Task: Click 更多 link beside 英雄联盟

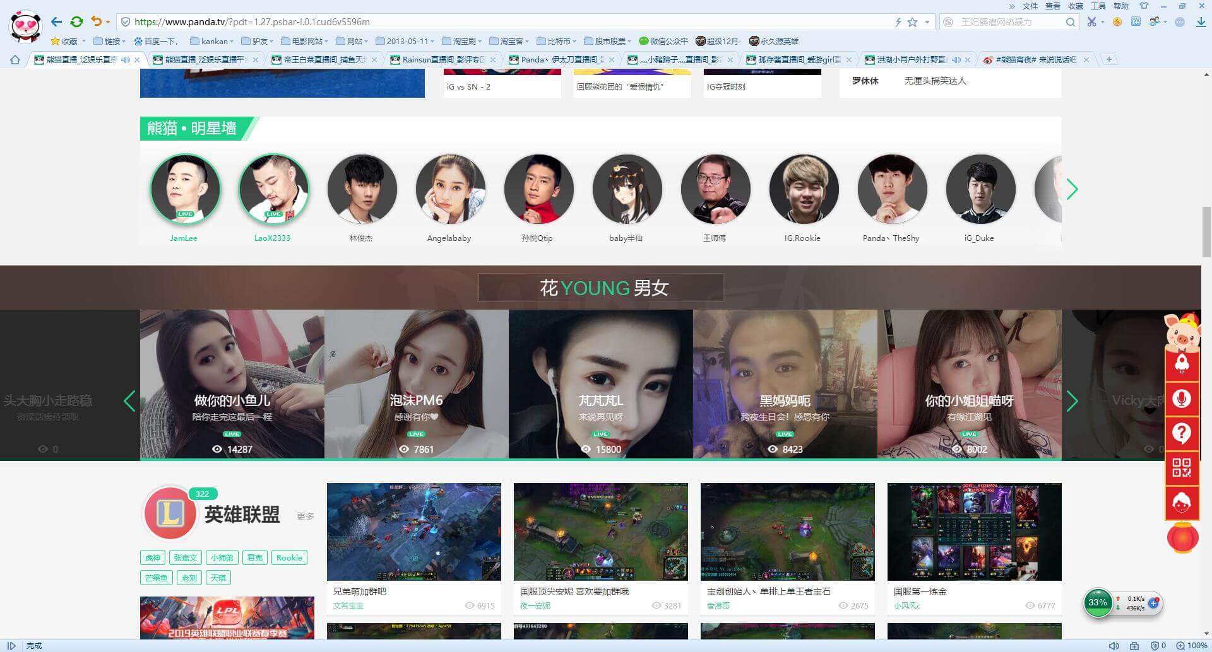Action: (306, 516)
